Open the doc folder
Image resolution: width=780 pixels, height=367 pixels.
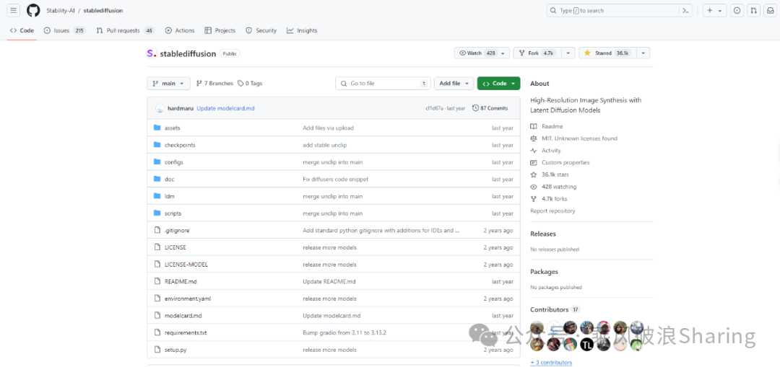point(169,180)
